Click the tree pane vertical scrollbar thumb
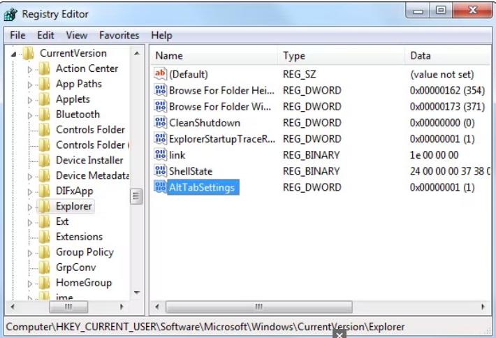This screenshot has height=338, width=496. pyautogui.click(x=136, y=196)
